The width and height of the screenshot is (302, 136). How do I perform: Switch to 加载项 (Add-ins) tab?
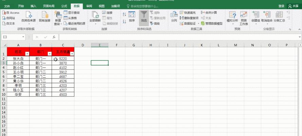(116, 6)
